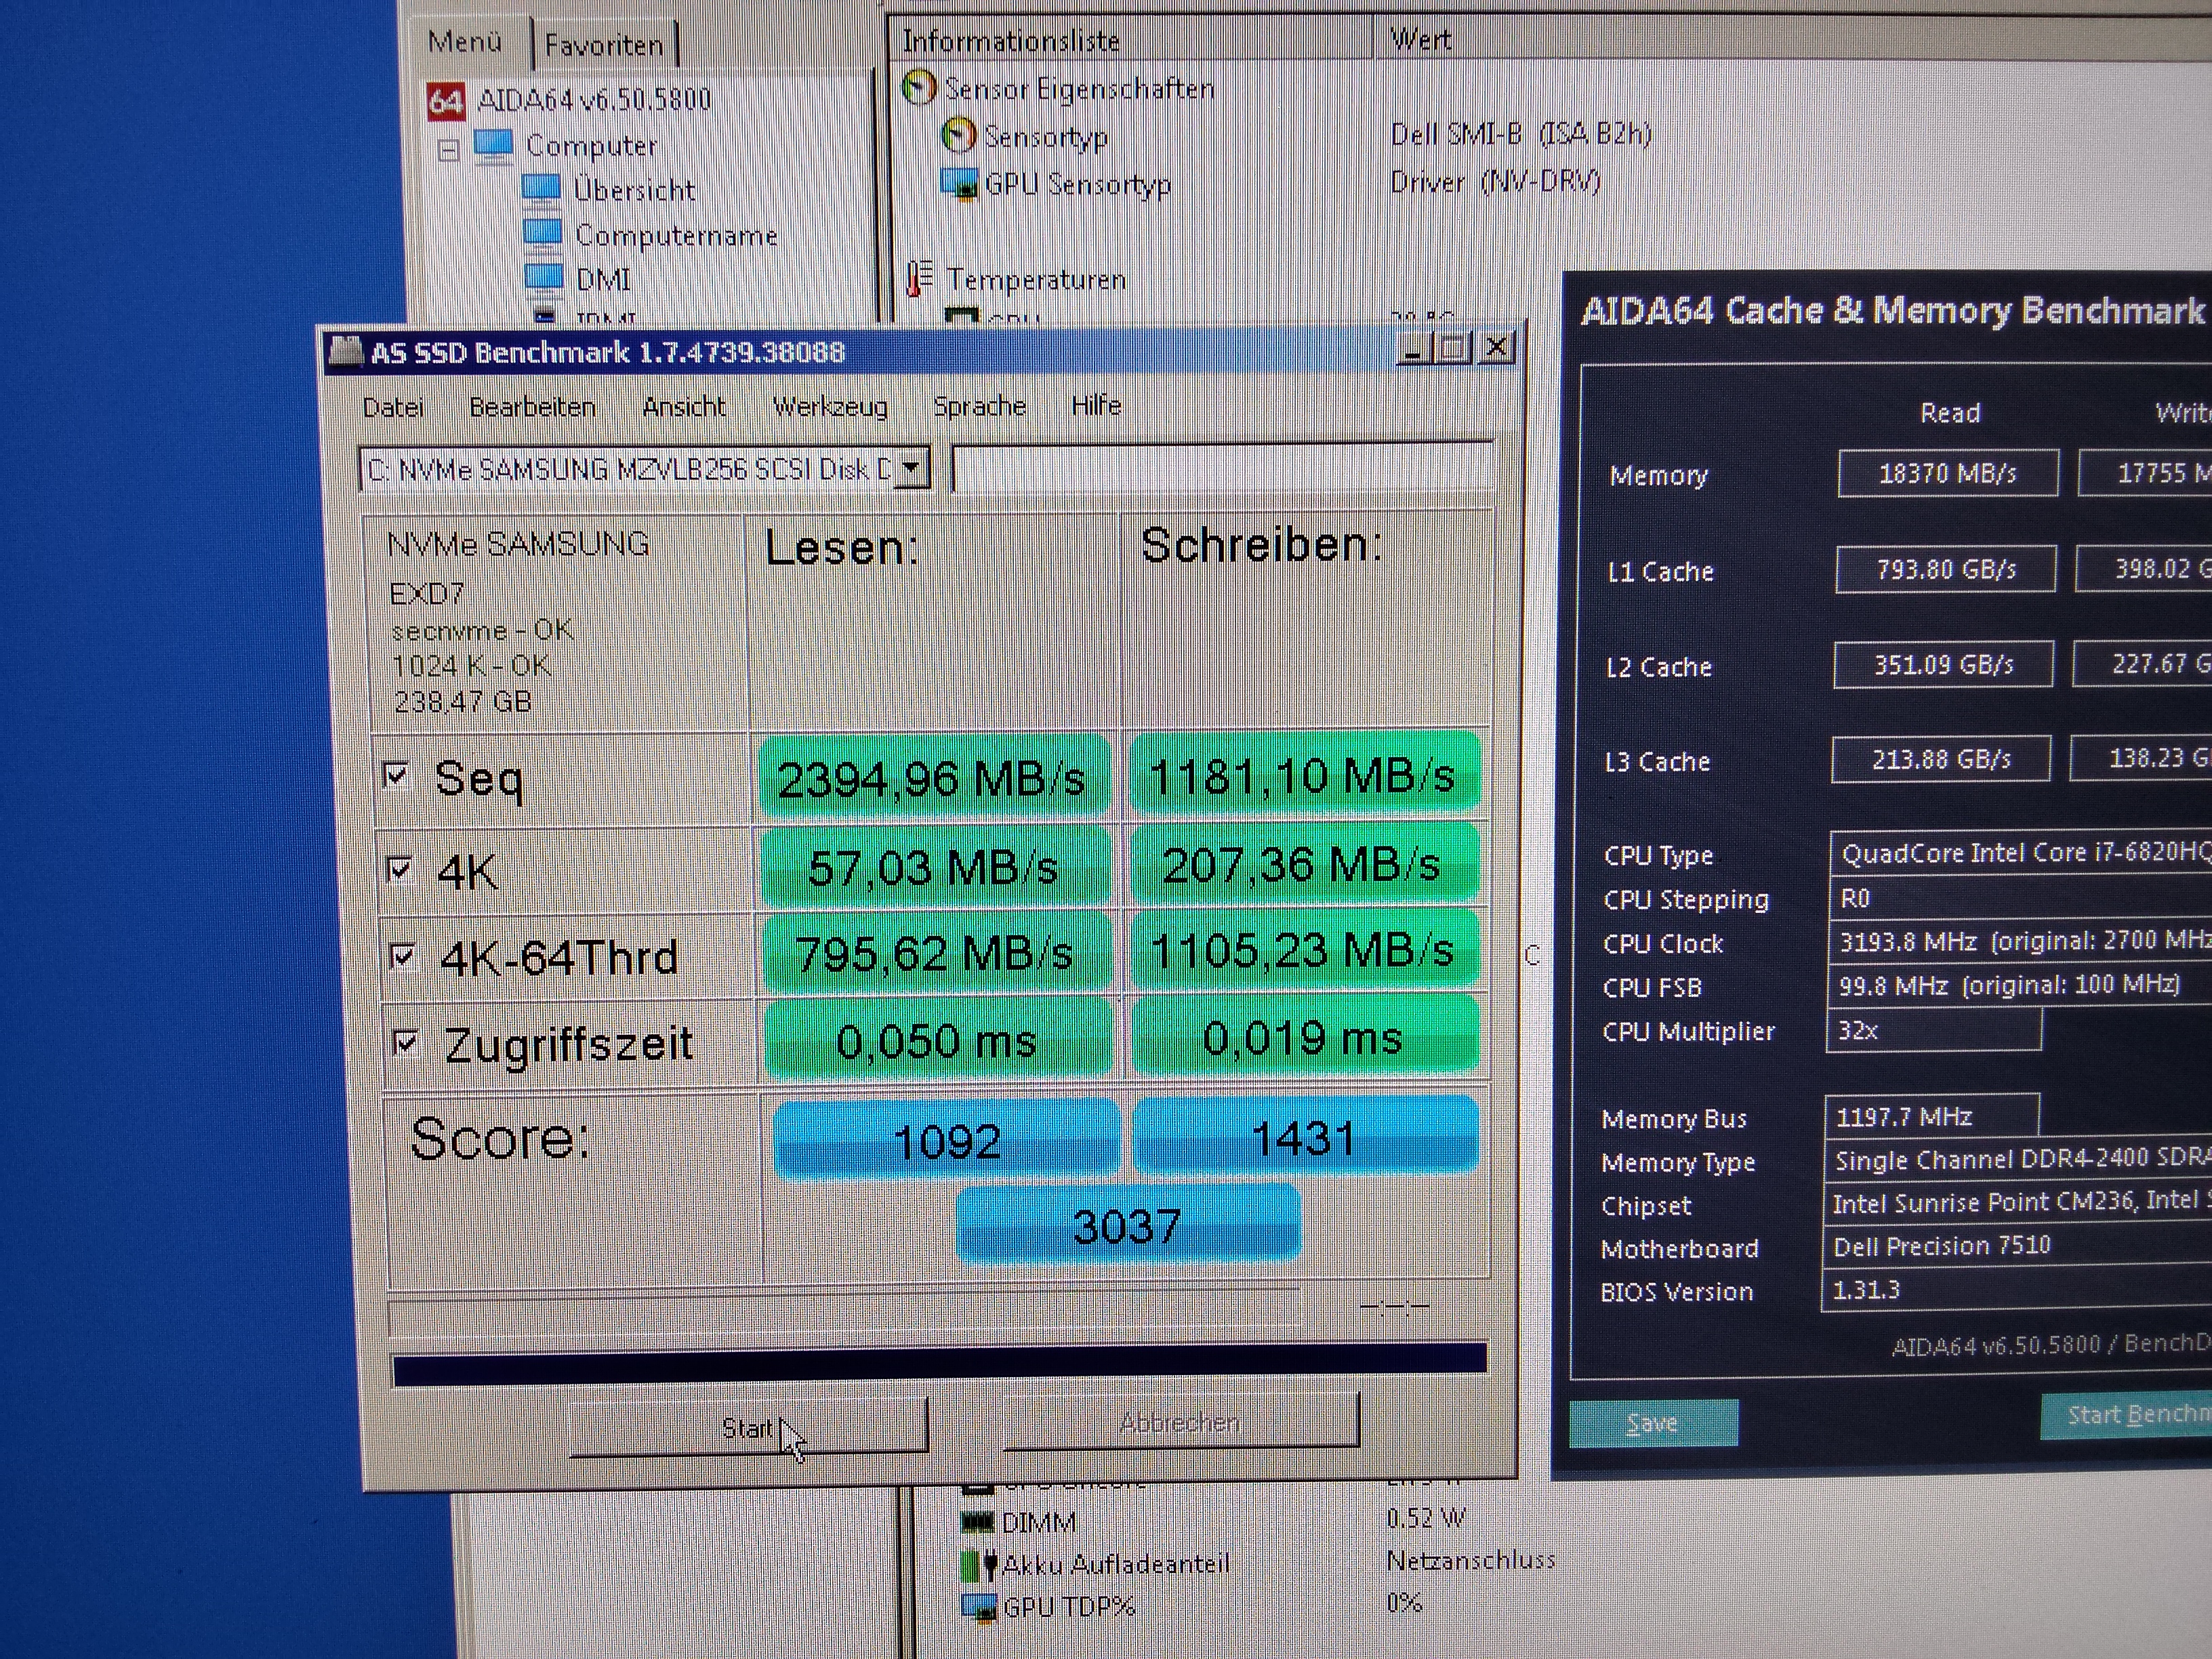This screenshot has height=1659, width=2212.
Task: Click the Start Benchmark button in AIDA64
Action: coord(2127,1415)
